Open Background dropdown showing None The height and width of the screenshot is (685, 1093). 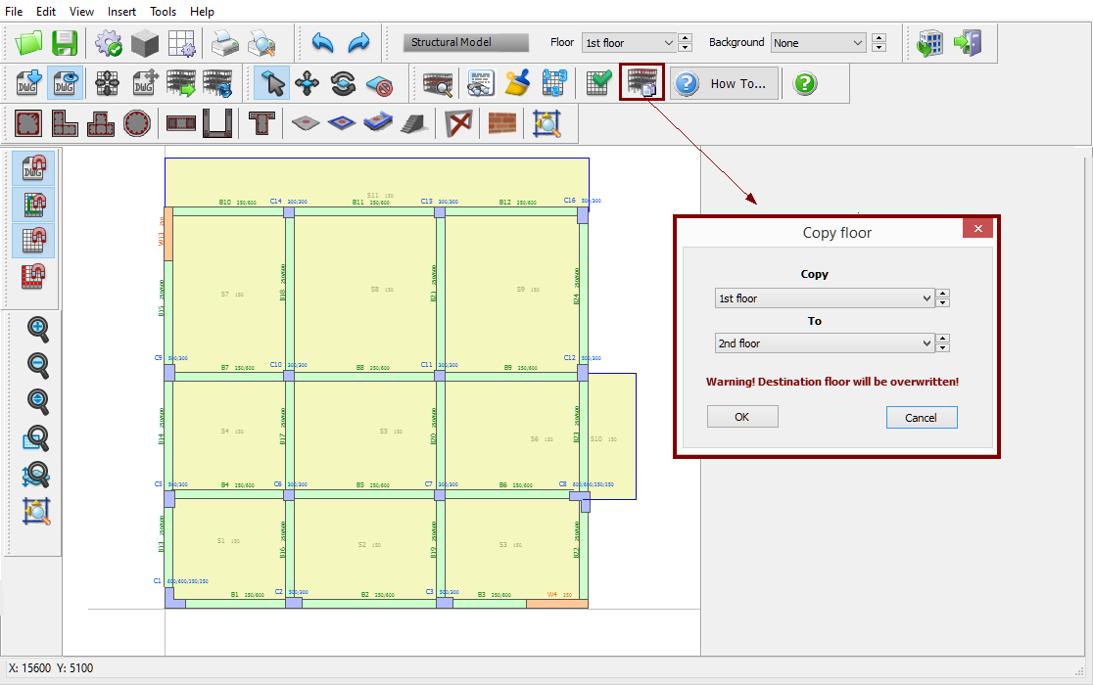819,42
